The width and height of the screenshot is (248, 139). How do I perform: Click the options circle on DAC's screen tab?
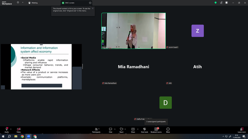90,3
